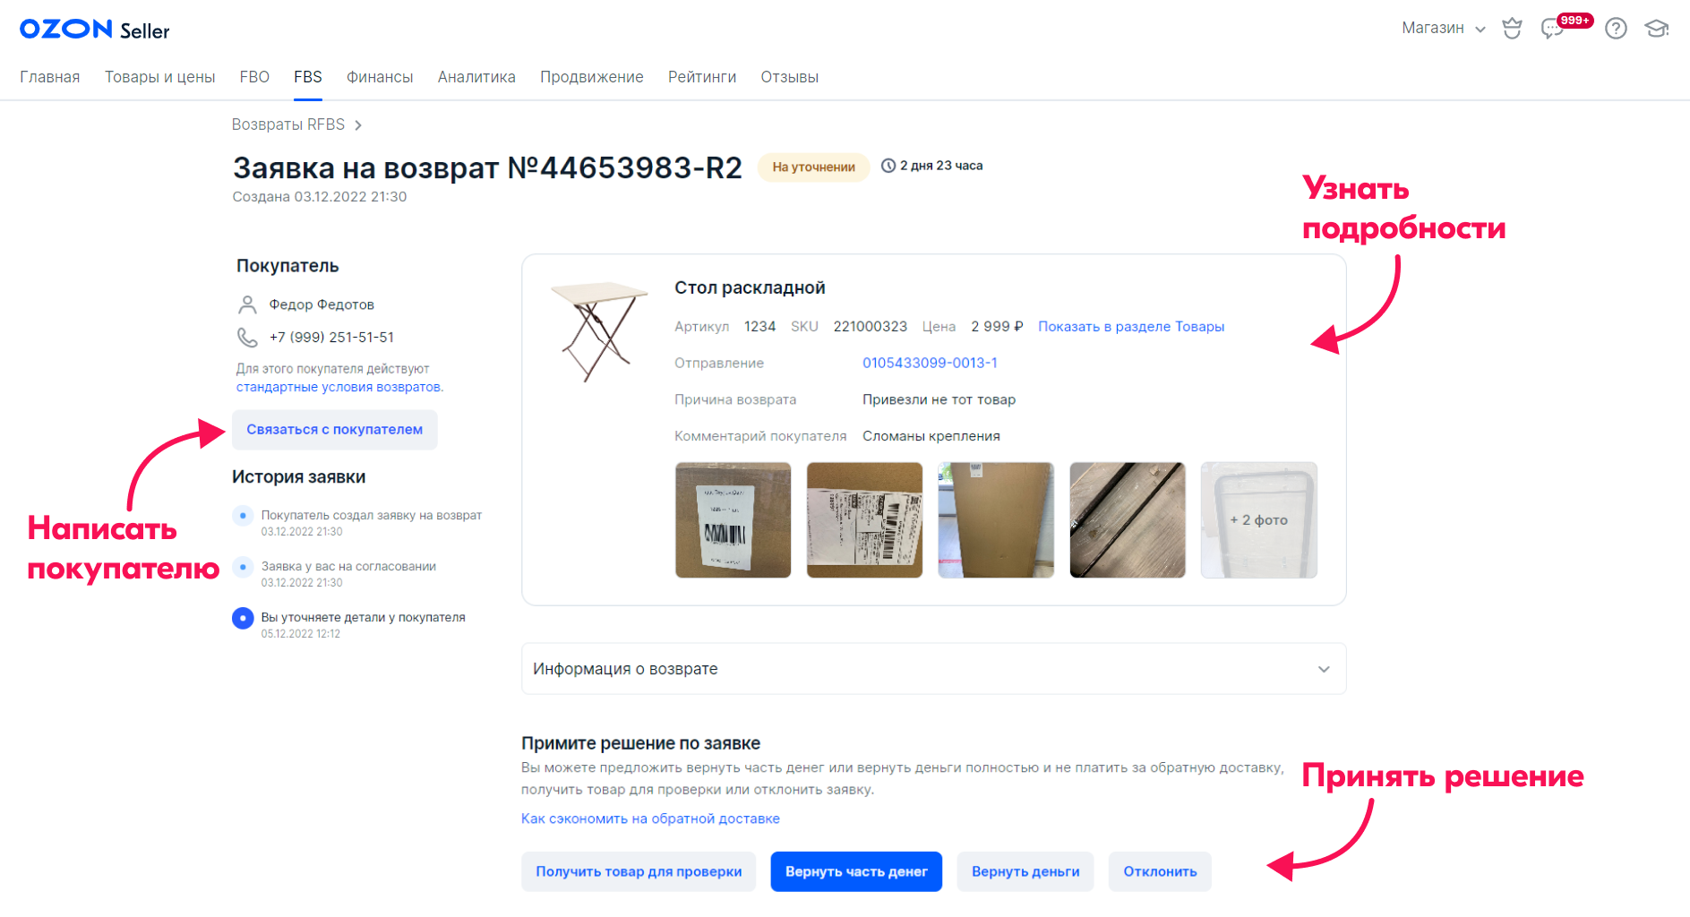Click Связаться с покупателем button
Screen dimensions: 1690x917
point(335,430)
